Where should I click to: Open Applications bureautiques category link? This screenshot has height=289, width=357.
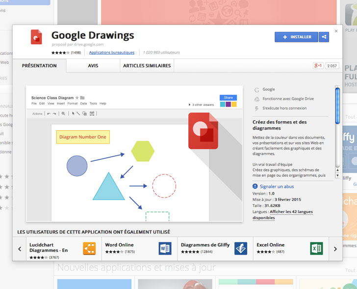(x=112, y=53)
